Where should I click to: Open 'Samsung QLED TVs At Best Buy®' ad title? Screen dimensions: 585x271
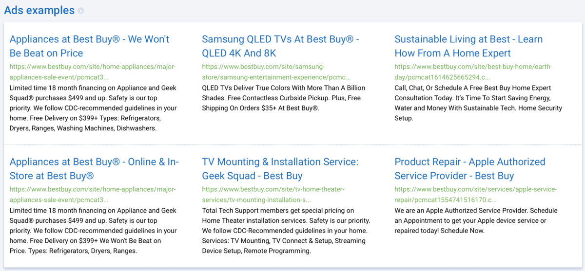coord(280,46)
